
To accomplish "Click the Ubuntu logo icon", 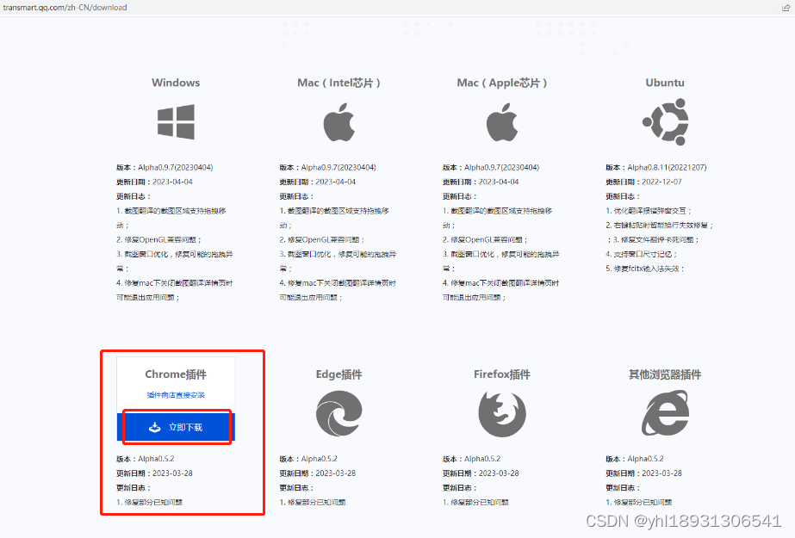I will 666,121.
